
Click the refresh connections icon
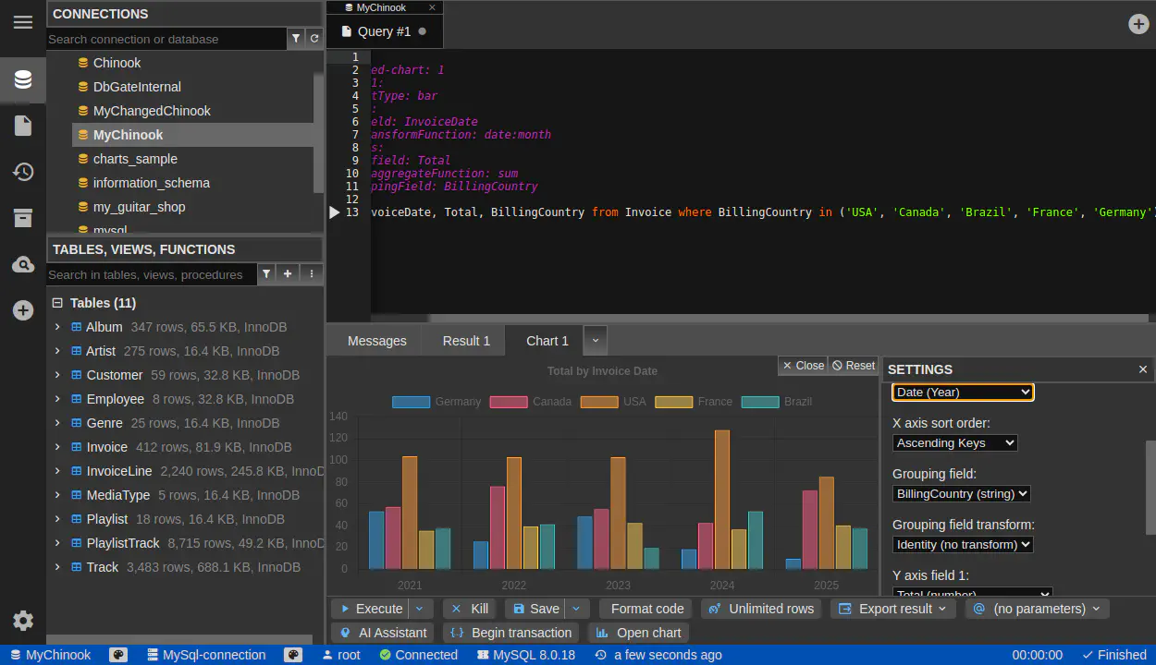pos(314,39)
